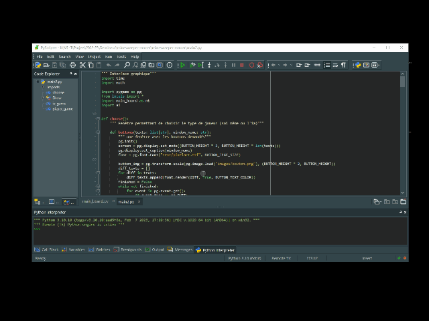Toggle special characters pilcrow button
The width and height of the screenshot is (429, 321).
[x=343, y=65]
